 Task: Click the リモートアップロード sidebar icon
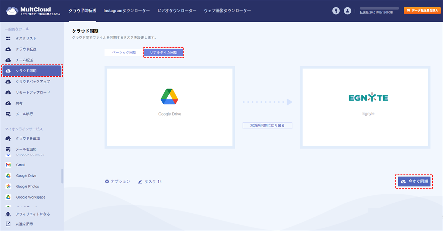click(x=8, y=92)
